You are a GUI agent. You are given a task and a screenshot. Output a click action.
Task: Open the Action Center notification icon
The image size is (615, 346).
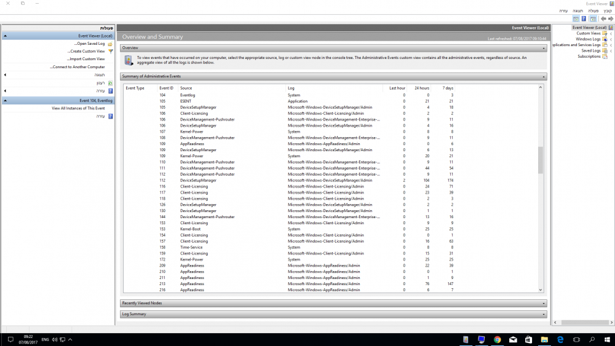click(10, 340)
